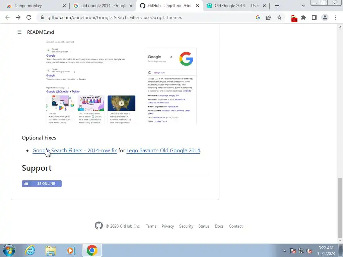This screenshot has height=257, width=343.
Task: Open the Docs footer link
Action: [219, 226]
